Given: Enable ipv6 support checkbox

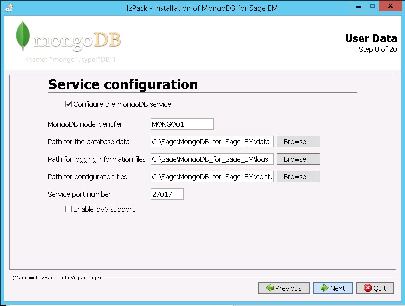Looking at the screenshot, I should (68, 209).
